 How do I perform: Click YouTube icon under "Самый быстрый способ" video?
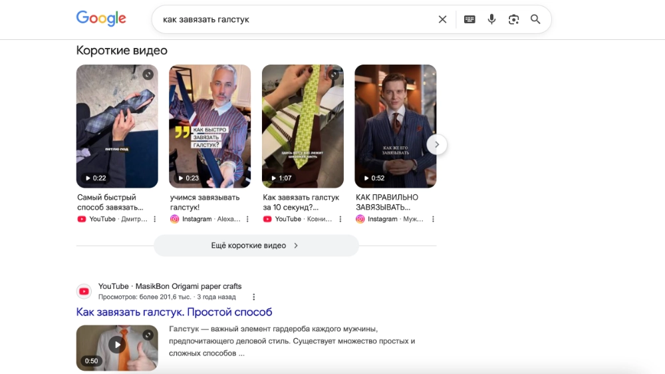[81, 219]
